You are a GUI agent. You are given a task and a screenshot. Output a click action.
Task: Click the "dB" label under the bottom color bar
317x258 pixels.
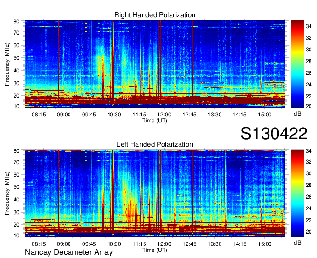point(297,243)
